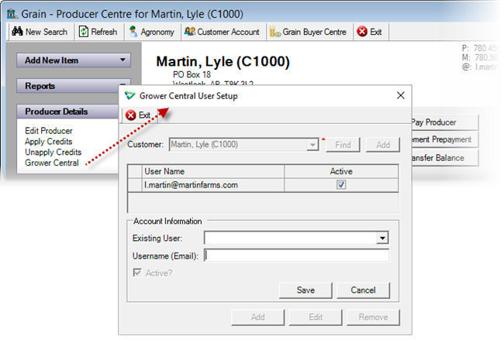
Task: Open the Customer combo box arrow
Action: pyautogui.click(x=312, y=145)
